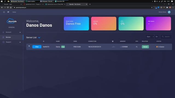Click the Account person icon in sidebar
This screenshot has height=98, width=175.
[x=3, y=32]
